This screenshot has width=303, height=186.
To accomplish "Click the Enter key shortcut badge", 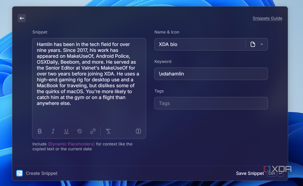I will tap(281, 173).
